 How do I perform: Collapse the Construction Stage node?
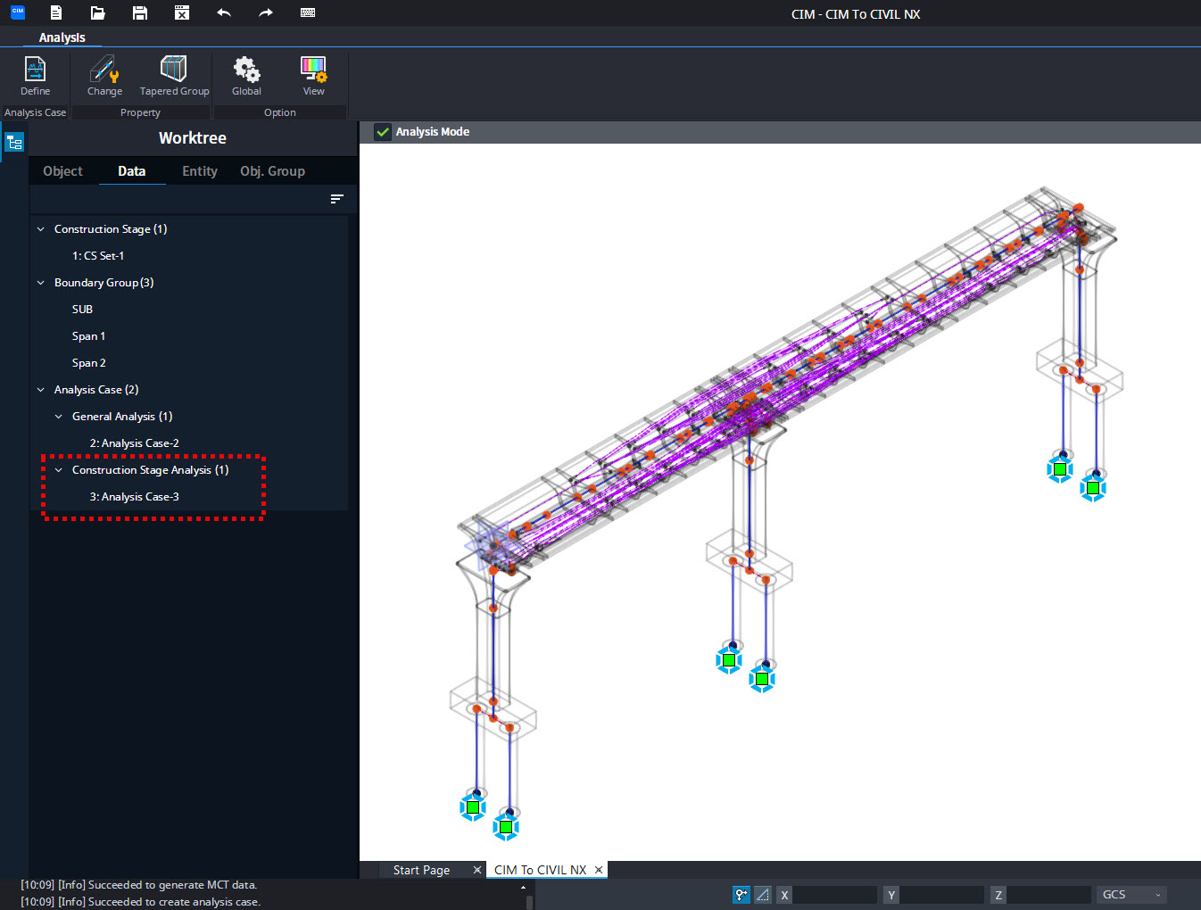(x=40, y=229)
